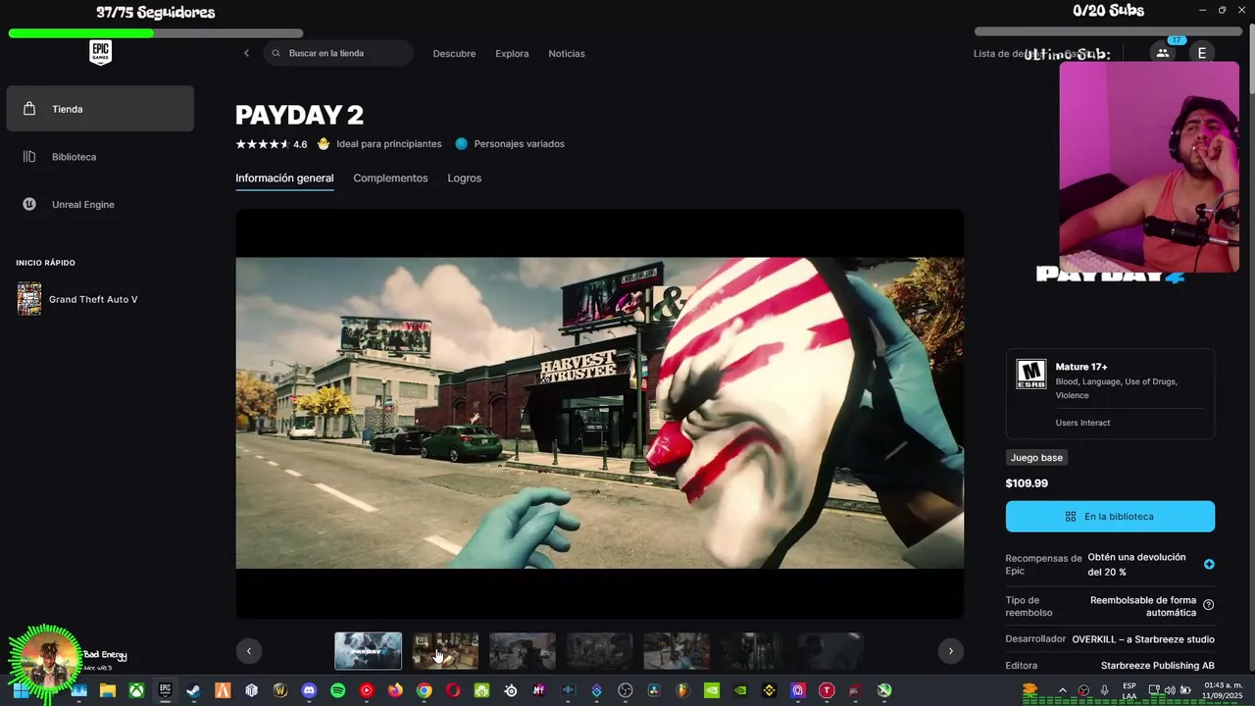Switch to the Información general tab
Image resolution: width=1255 pixels, height=706 pixels.
point(284,178)
